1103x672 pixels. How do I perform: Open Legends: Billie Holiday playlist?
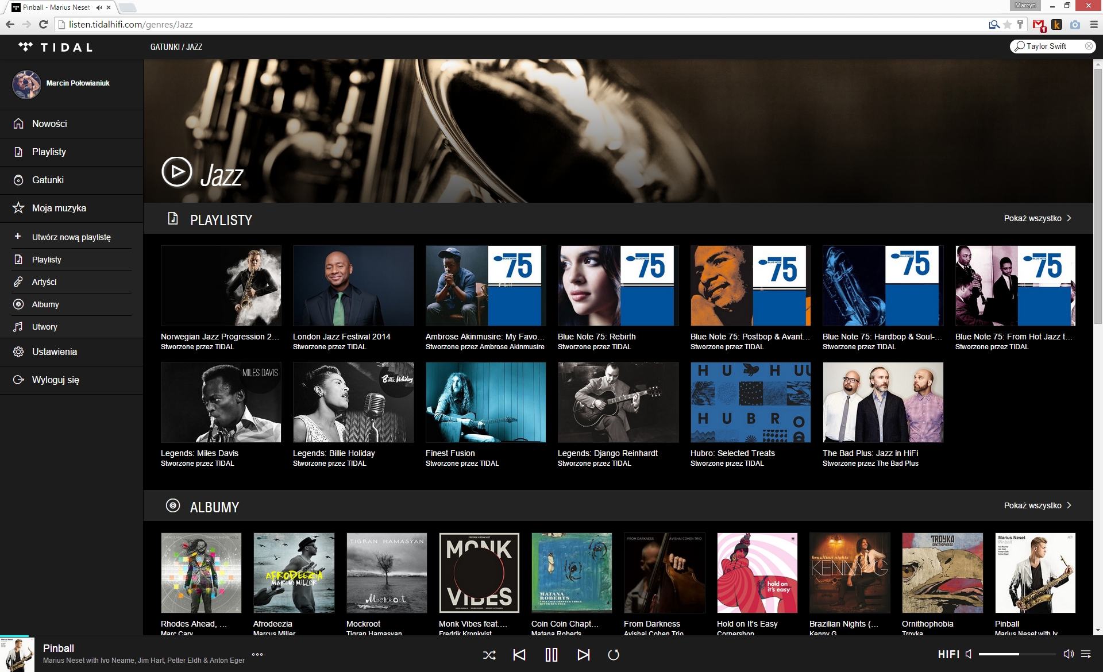point(353,403)
